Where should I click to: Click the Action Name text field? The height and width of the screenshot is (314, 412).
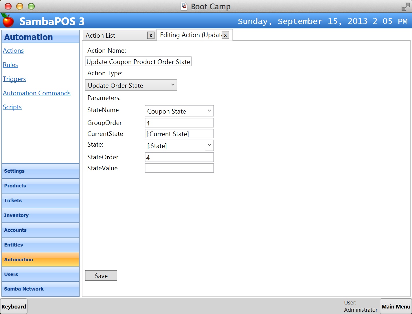click(x=138, y=62)
